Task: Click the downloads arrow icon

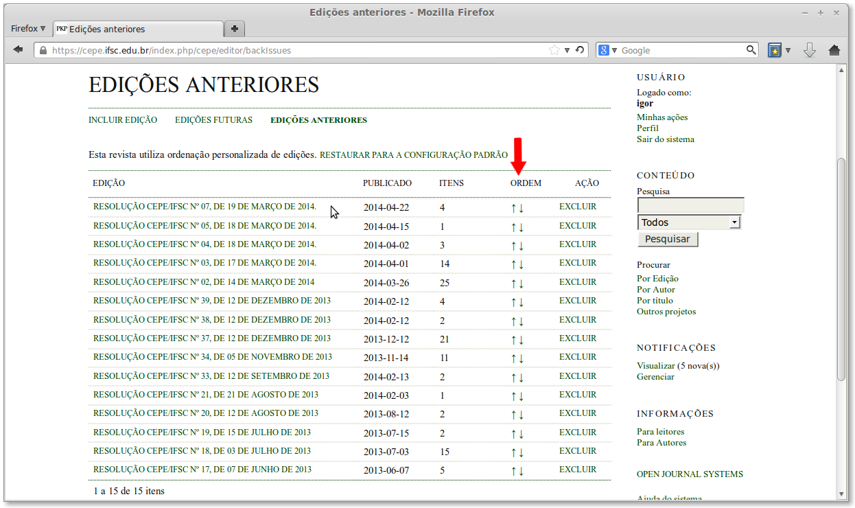Action: 810,49
